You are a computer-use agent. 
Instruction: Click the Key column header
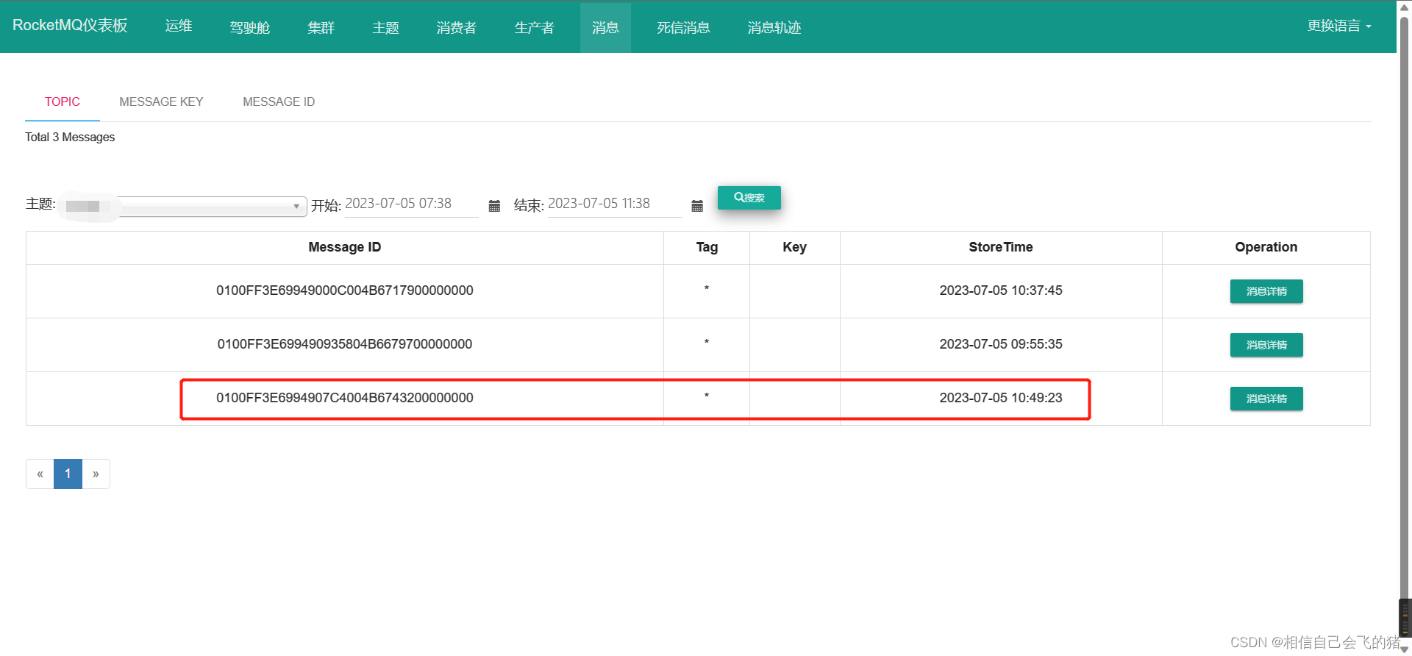click(x=795, y=247)
